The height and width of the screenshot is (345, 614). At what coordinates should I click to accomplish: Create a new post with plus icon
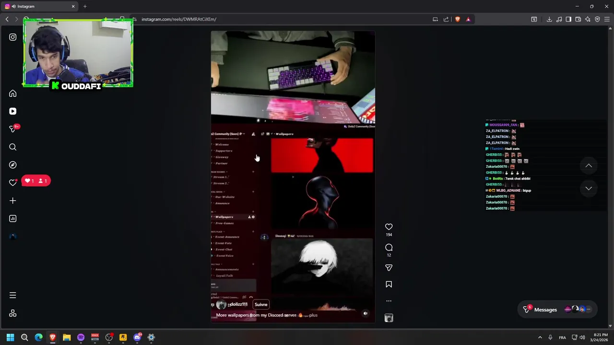coord(13,201)
